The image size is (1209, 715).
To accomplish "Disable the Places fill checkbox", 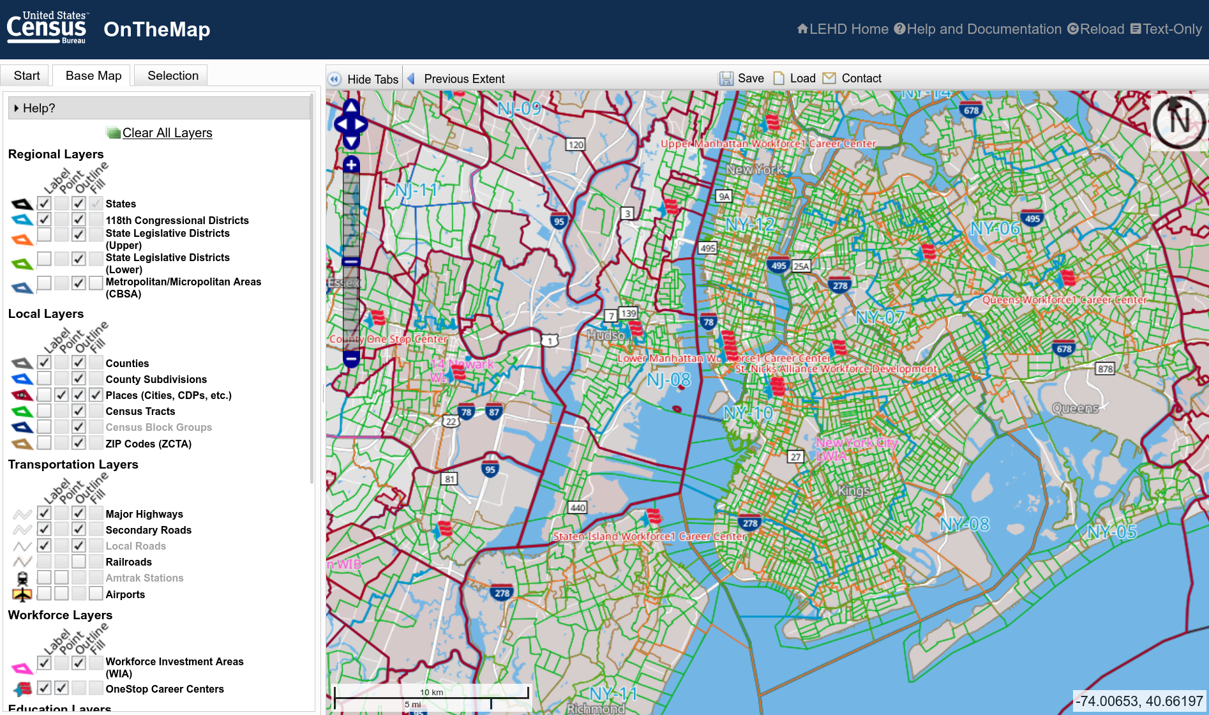I will [x=96, y=395].
